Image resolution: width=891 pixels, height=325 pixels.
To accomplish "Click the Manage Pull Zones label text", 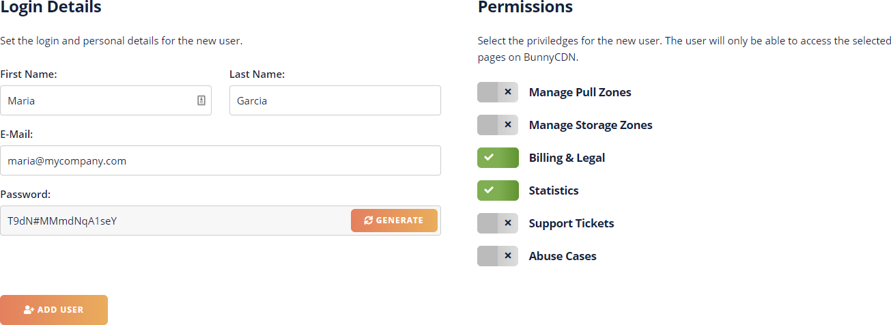I will (580, 92).
